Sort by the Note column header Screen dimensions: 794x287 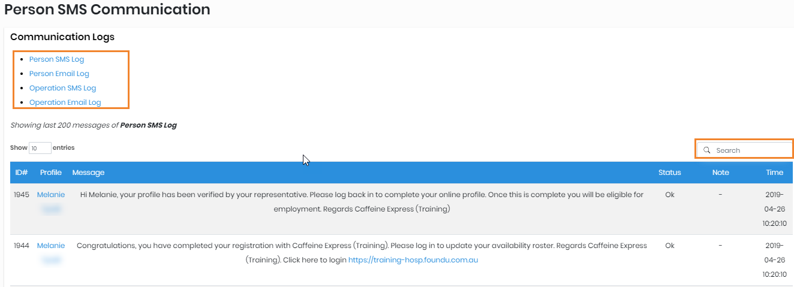tap(720, 173)
